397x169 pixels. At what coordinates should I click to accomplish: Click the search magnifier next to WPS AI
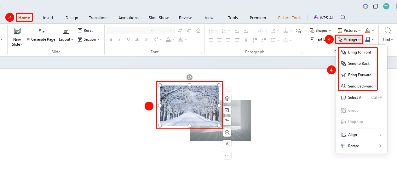343,17
